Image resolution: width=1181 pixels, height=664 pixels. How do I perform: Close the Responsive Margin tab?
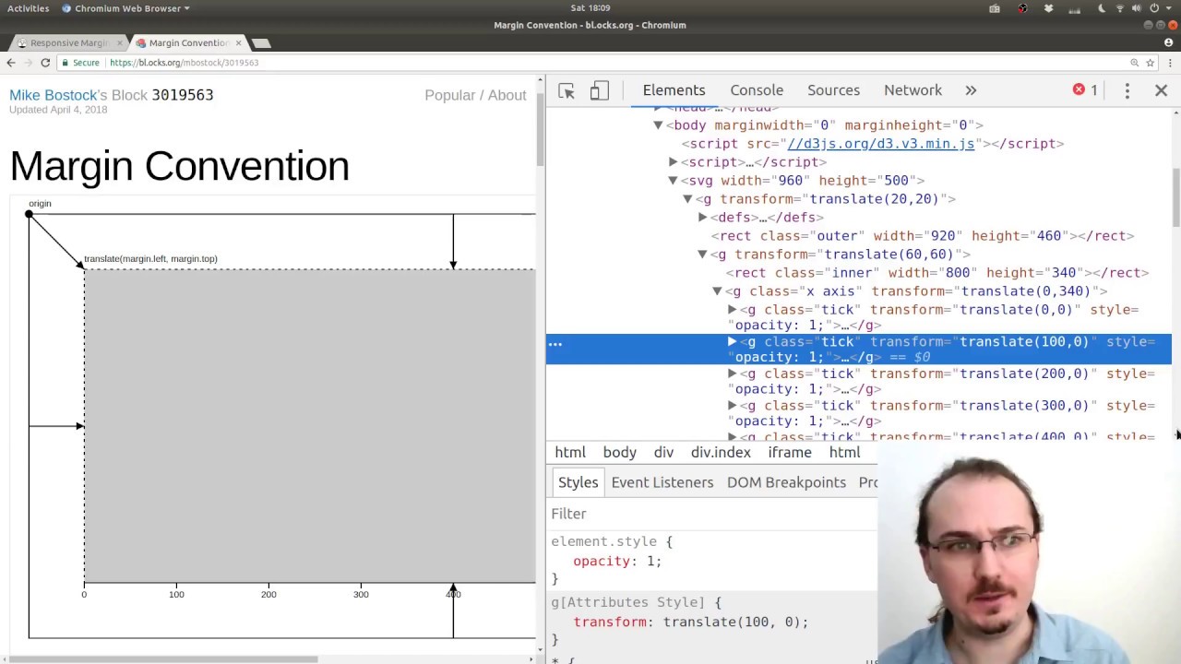(119, 42)
